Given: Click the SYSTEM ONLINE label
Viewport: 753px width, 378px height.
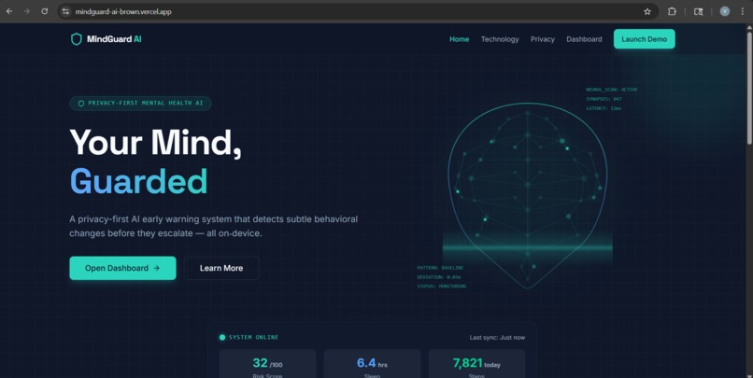Looking at the screenshot, I should click(x=253, y=337).
